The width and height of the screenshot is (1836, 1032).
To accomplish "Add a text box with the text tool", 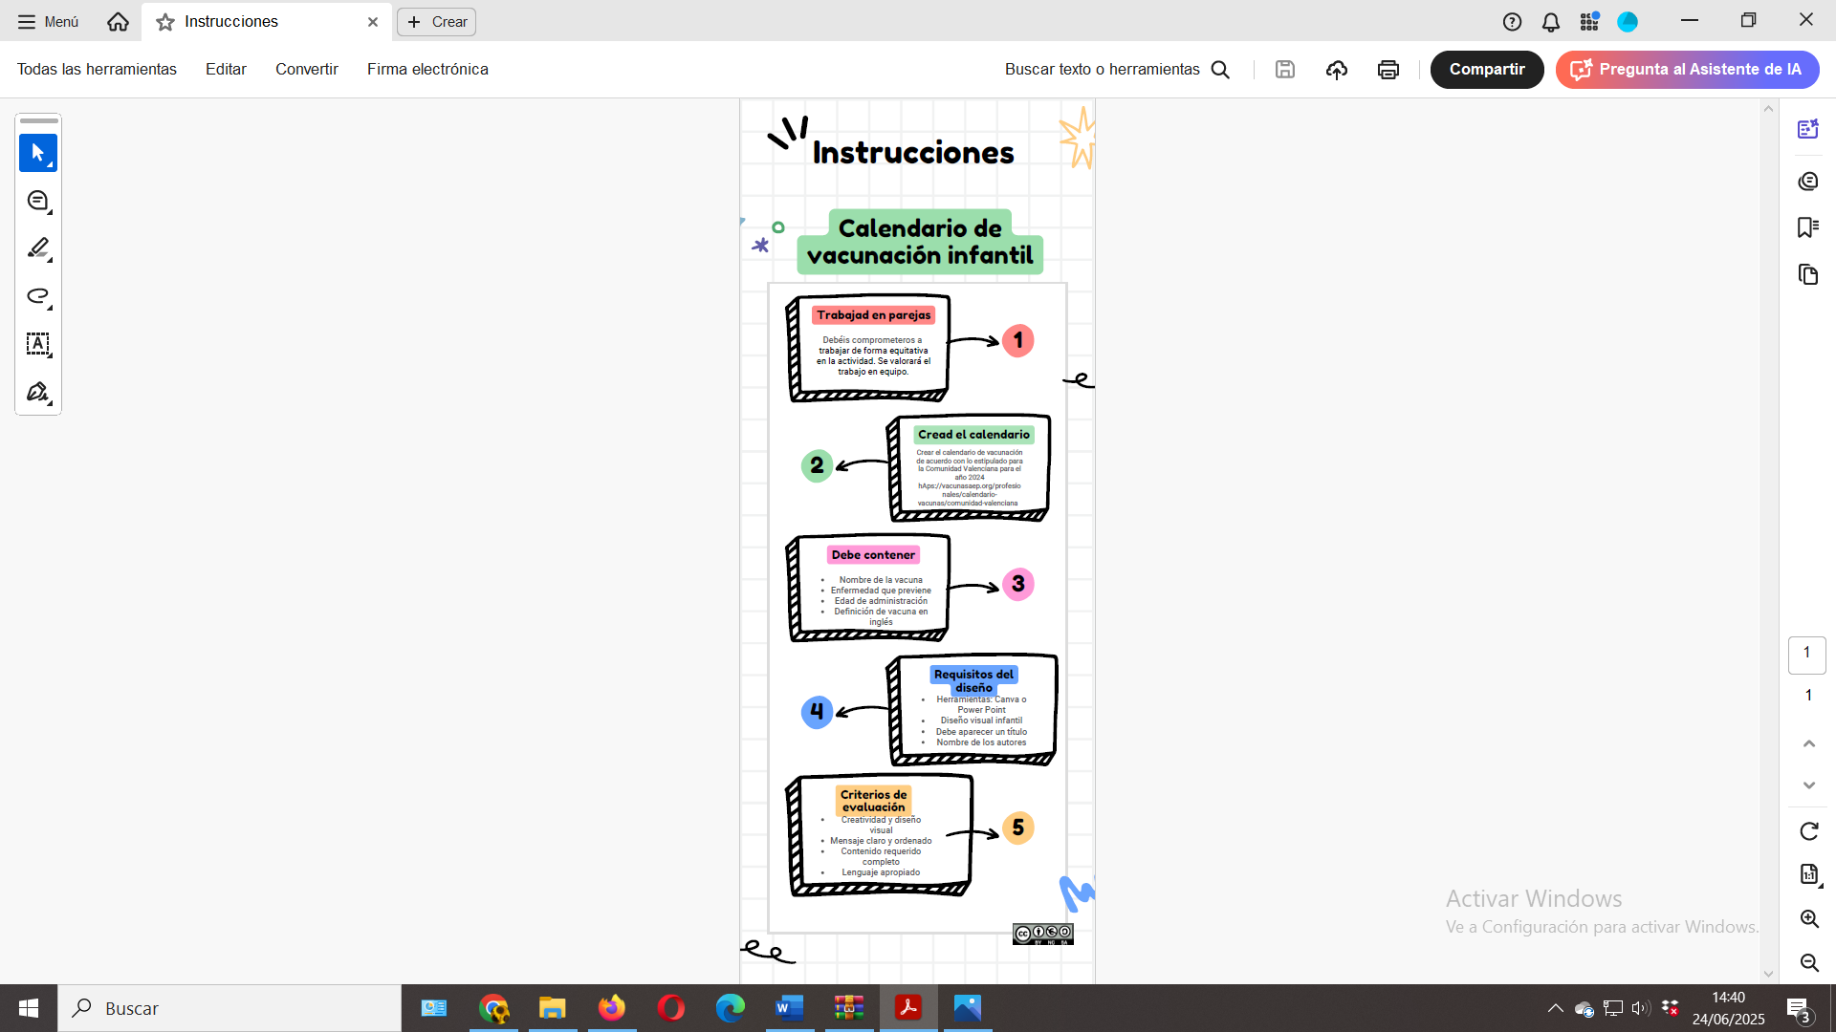I will point(38,345).
